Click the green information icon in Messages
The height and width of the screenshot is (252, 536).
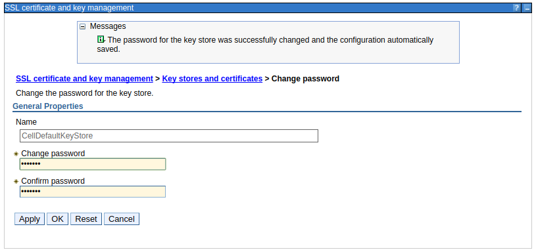tap(101, 39)
